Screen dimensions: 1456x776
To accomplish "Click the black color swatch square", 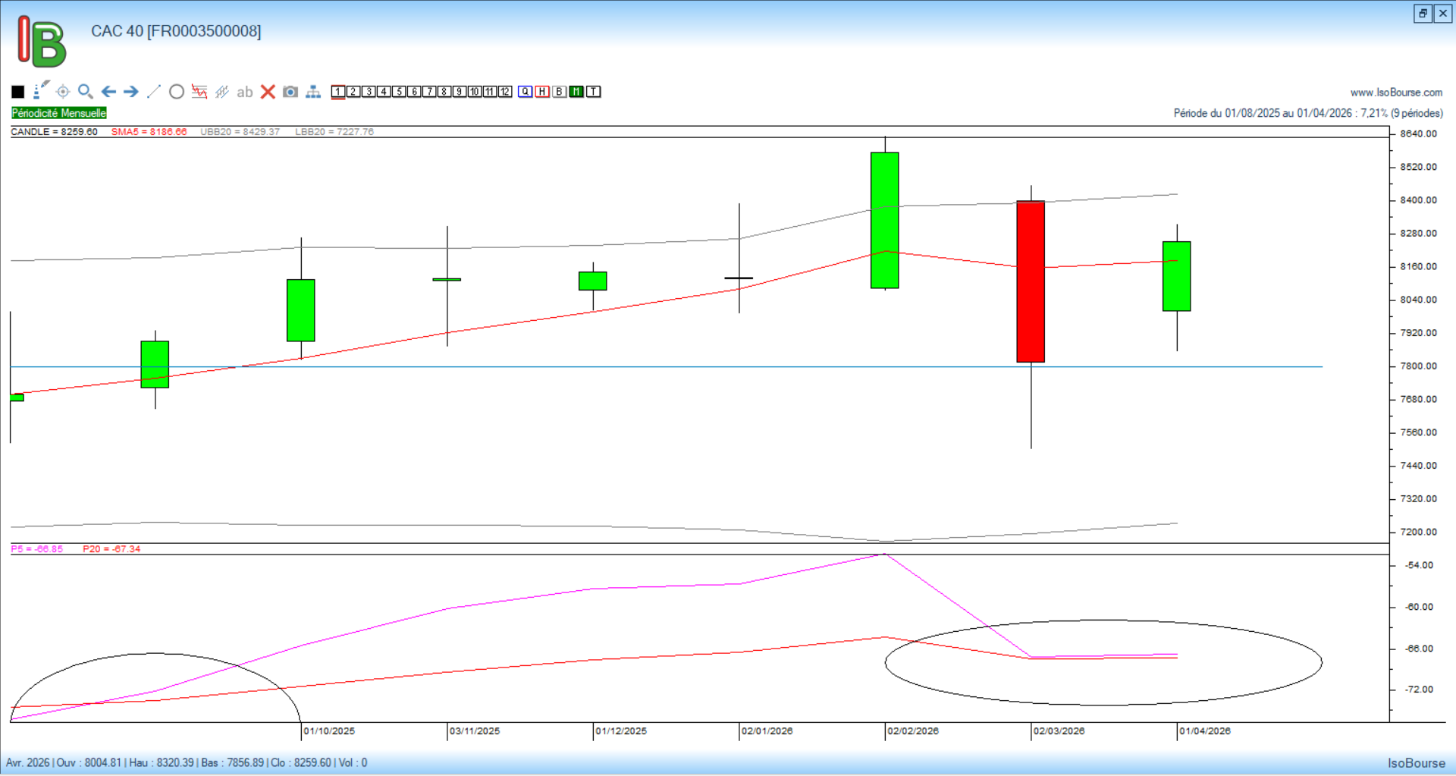I will (x=18, y=92).
